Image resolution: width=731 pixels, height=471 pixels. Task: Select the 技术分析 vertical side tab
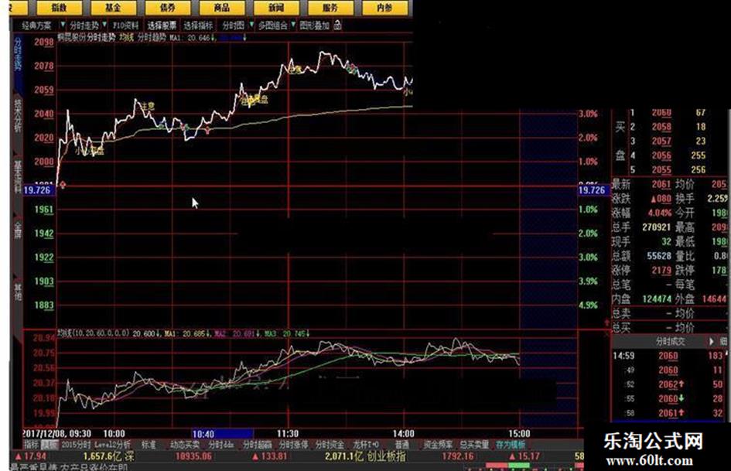pos(18,115)
